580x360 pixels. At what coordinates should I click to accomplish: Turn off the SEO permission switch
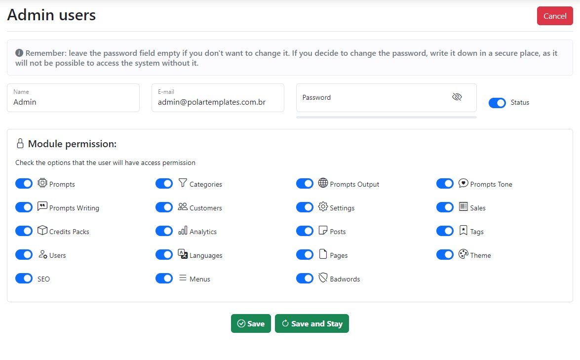coord(24,279)
